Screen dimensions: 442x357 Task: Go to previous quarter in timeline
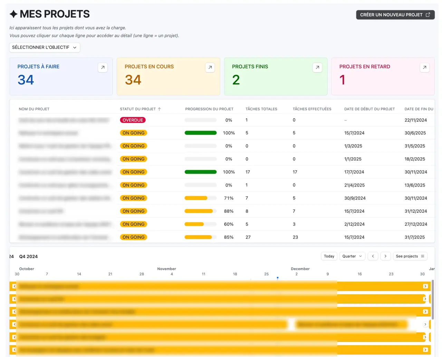(x=373, y=256)
